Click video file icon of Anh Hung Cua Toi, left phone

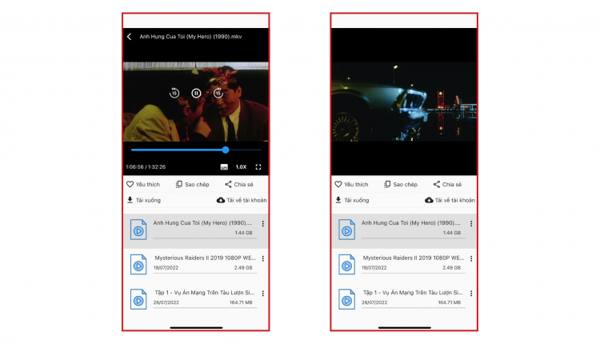click(138, 230)
